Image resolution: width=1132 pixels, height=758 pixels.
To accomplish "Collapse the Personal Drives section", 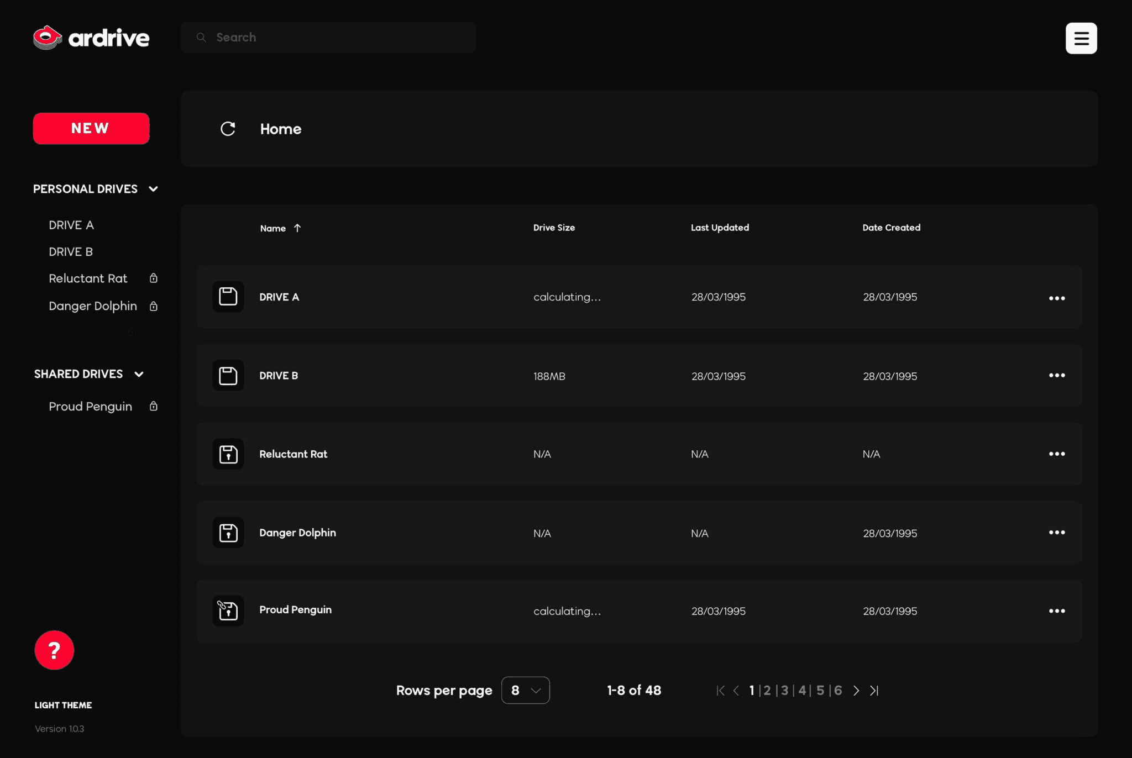I will 153,189.
